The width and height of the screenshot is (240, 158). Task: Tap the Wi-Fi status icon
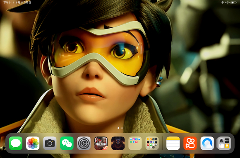click(223, 2)
